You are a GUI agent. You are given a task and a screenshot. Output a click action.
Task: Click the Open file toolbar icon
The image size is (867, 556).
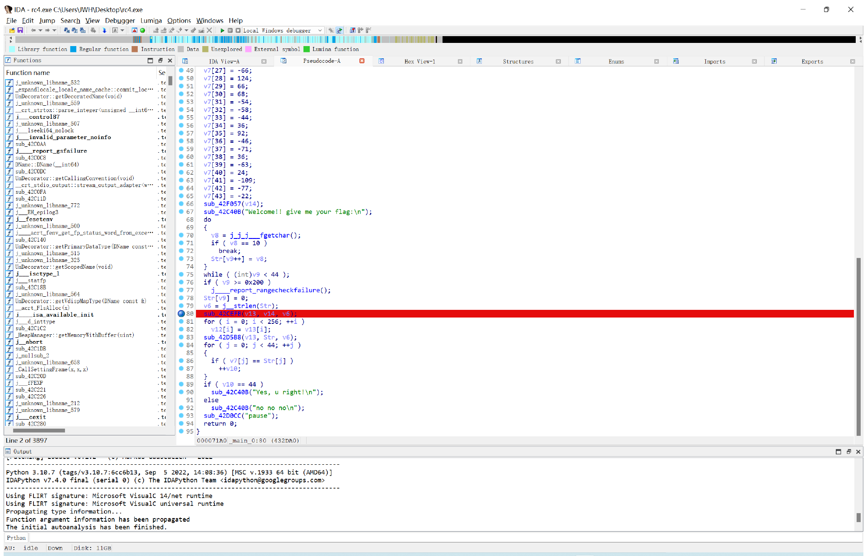point(12,30)
